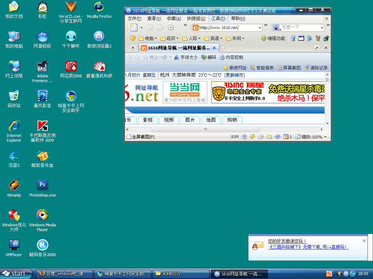
Task: Expand the menu bar overflow chevron
Action: [327, 18]
